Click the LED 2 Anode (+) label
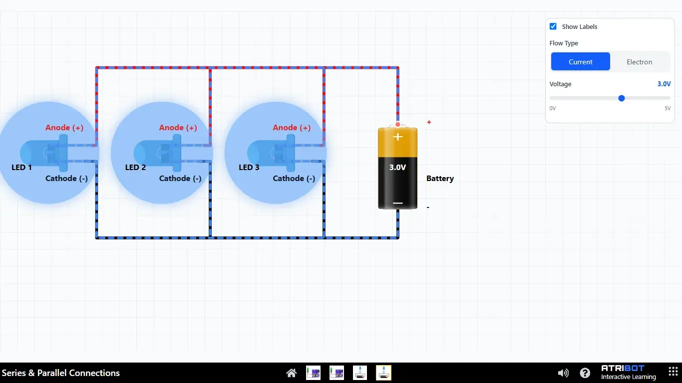This screenshot has height=383, width=682. tap(178, 128)
